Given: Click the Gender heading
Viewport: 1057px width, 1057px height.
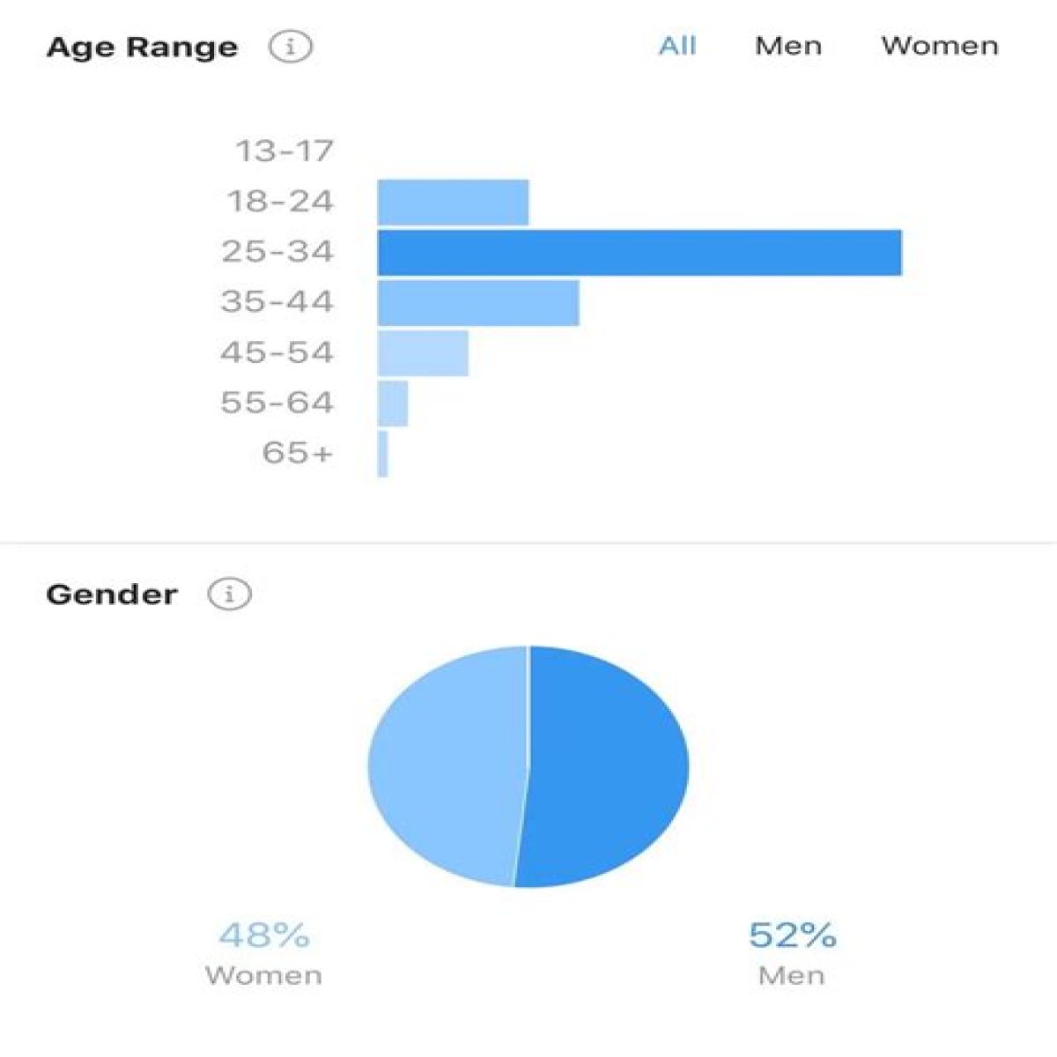Looking at the screenshot, I should tap(111, 595).
